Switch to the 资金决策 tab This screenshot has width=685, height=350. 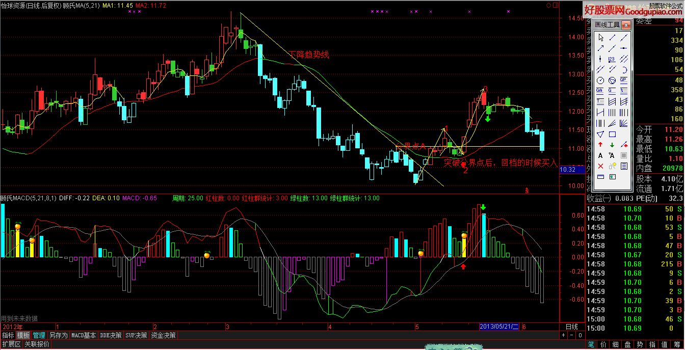164,335
